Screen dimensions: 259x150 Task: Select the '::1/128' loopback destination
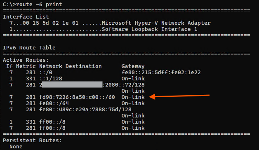[x=51, y=79]
